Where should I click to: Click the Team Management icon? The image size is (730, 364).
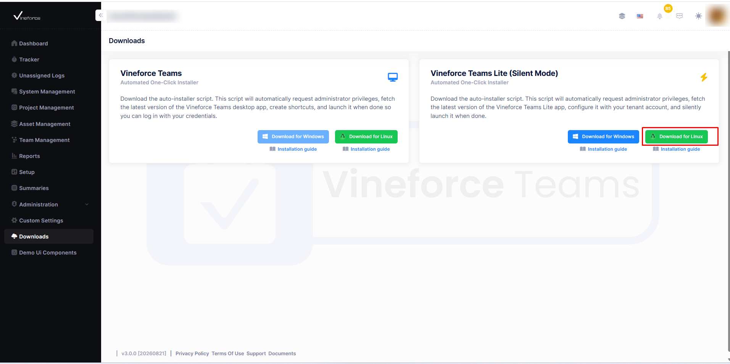[x=14, y=140]
